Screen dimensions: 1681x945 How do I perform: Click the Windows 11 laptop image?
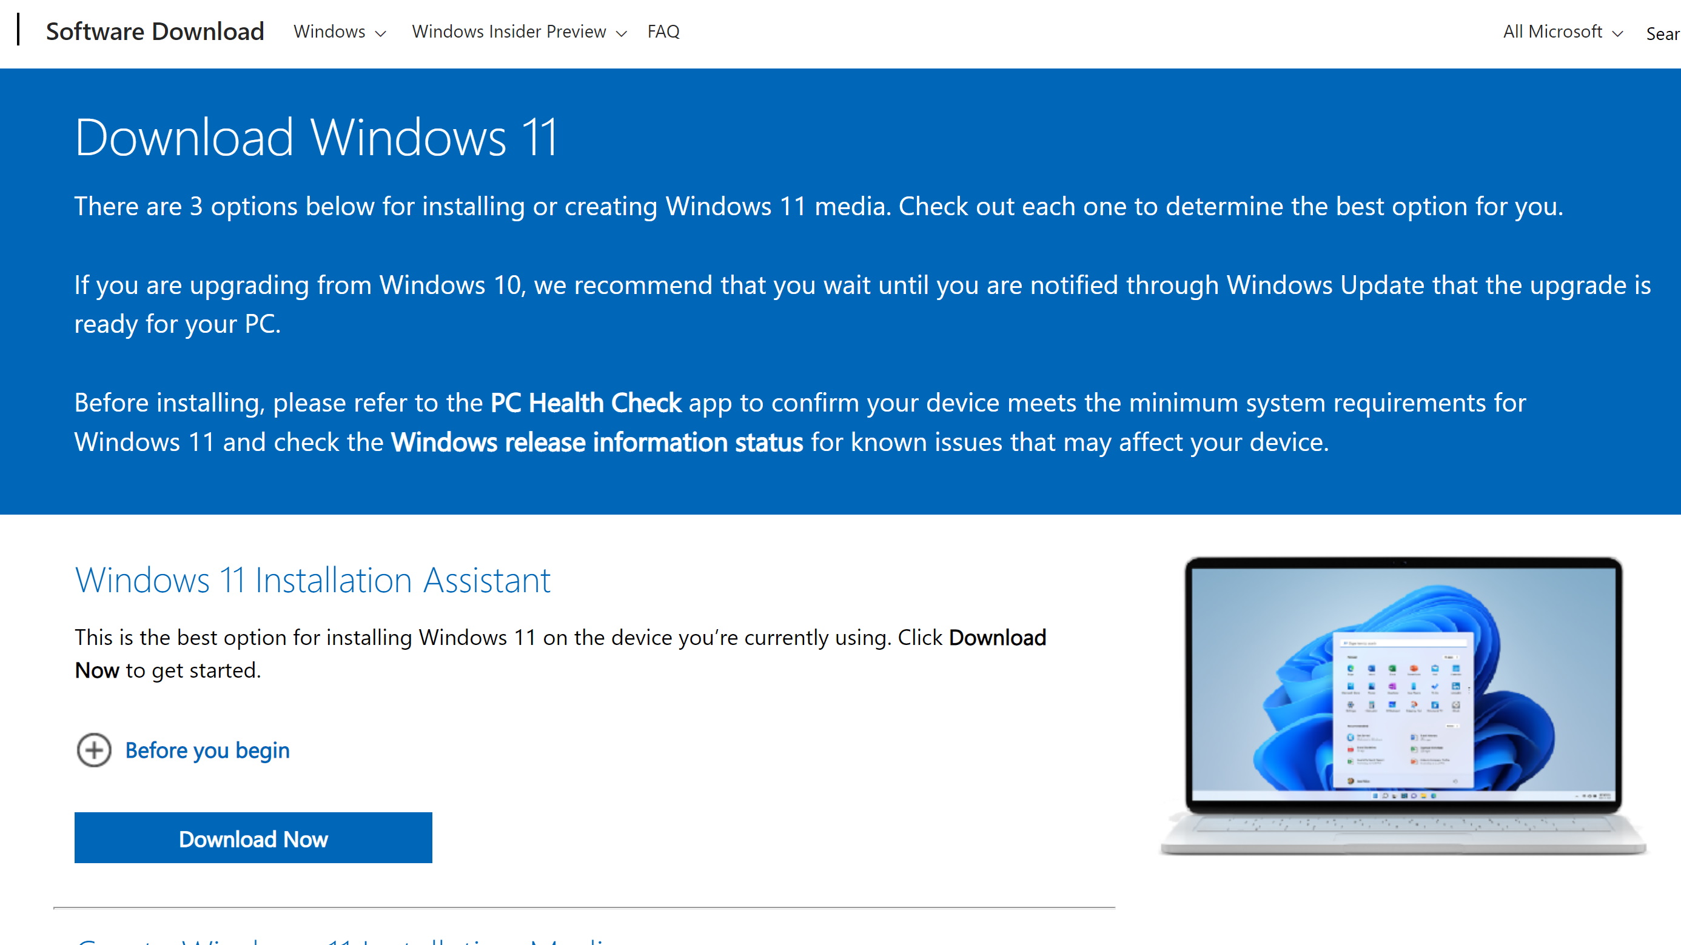tap(1403, 706)
